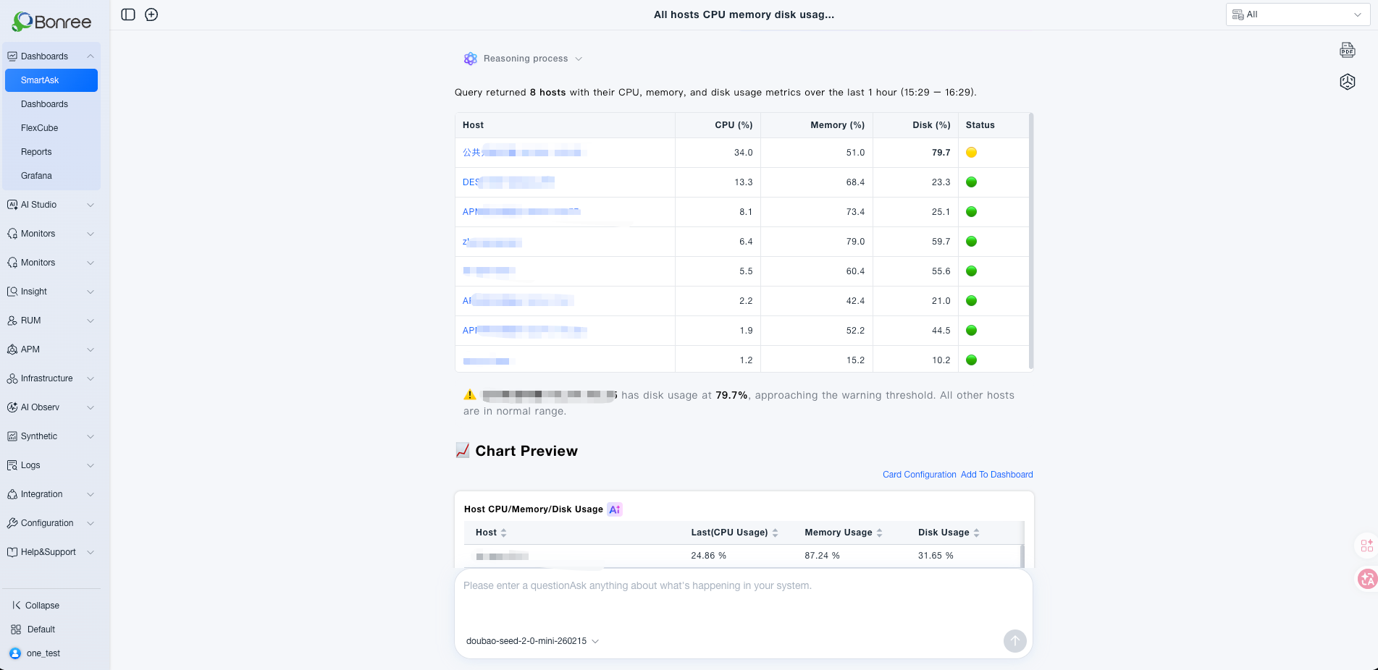Click the 87.24 % memory usage value
Viewport: 1378px width, 670px height.
click(x=822, y=556)
